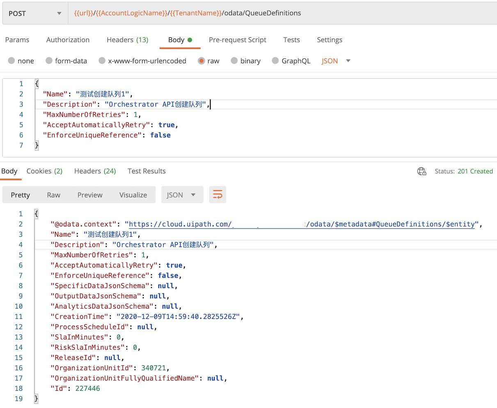
Task: Open the odata.context URL link
Action: [302, 224]
